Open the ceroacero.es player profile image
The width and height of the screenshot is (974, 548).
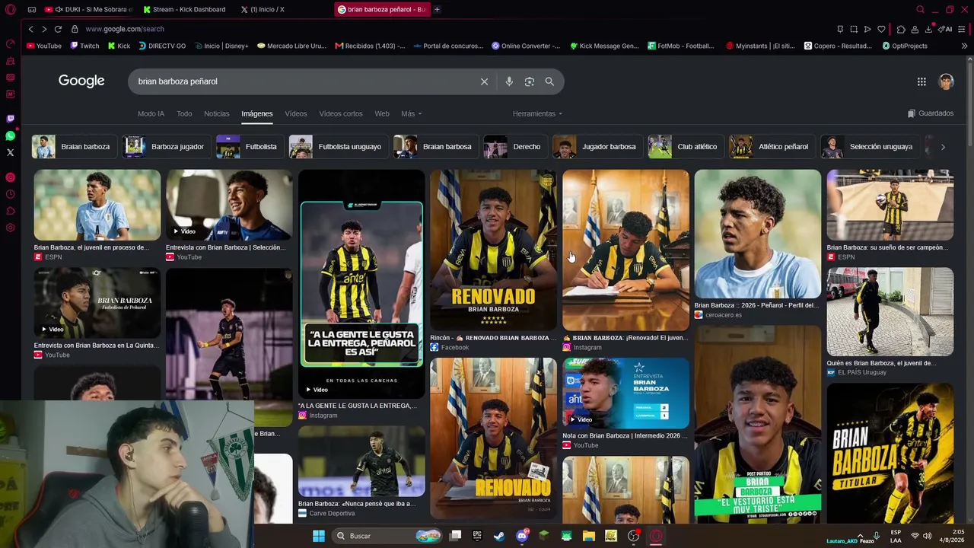pyautogui.click(x=758, y=234)
